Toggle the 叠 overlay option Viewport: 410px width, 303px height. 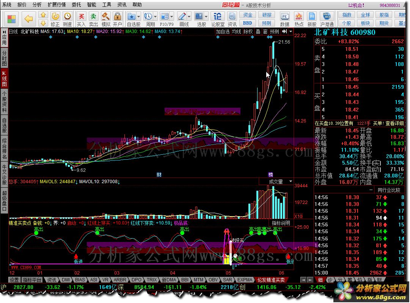(258, 31)
